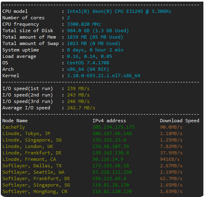Click the Softlayer, Singapore, SG node

tap(36, 185)
